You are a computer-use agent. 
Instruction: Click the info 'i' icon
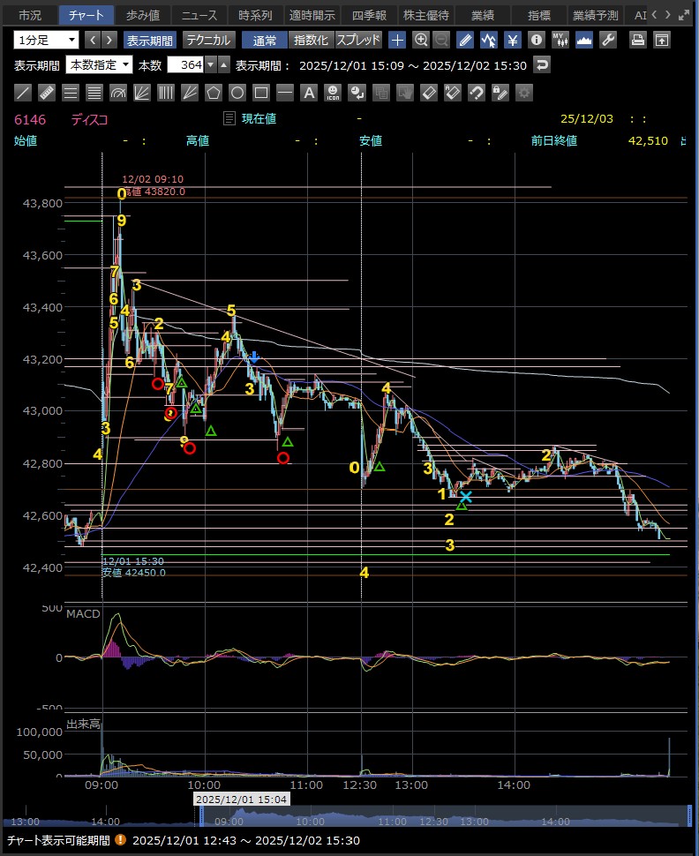tap(536, 40)
